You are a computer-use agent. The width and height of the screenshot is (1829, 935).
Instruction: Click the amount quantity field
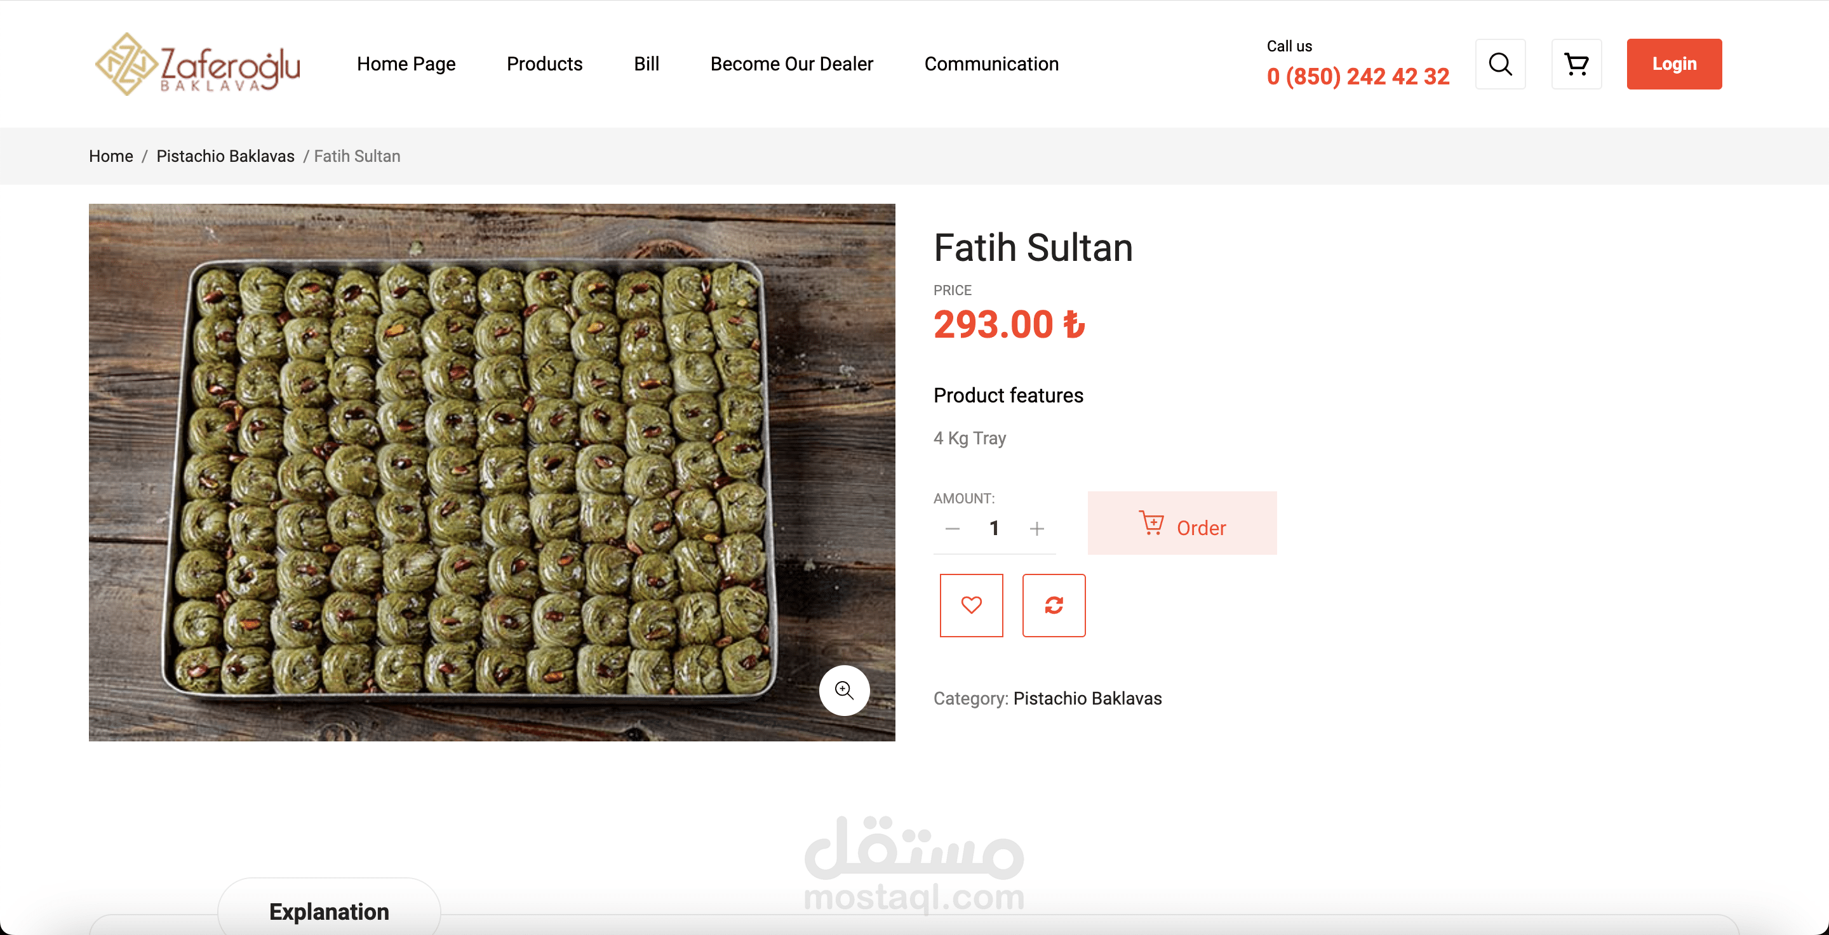(x=994, y=529)
